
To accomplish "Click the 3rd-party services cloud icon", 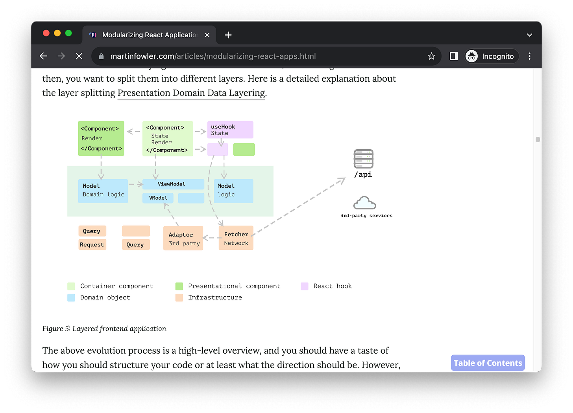I will [x=364, y=203].
